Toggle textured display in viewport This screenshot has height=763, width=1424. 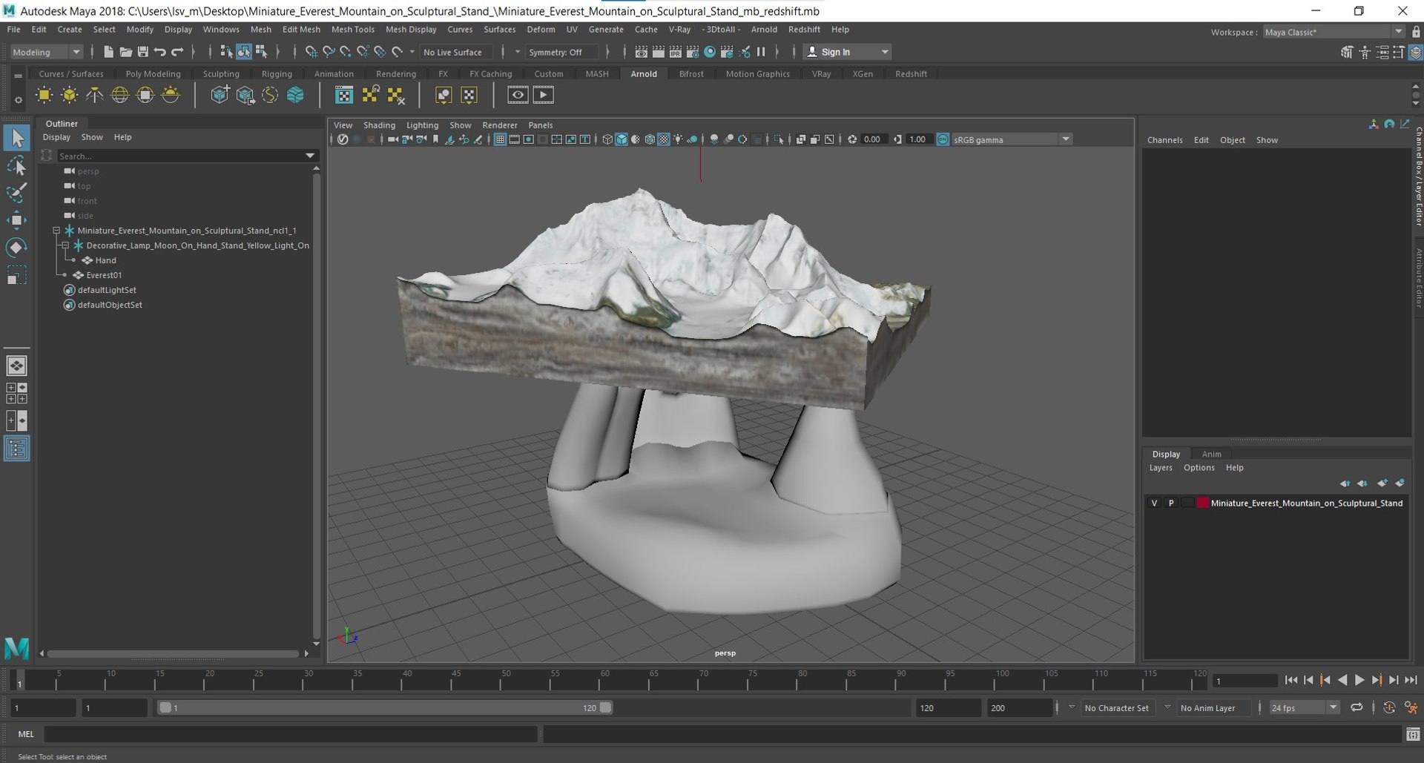[664, 139]
